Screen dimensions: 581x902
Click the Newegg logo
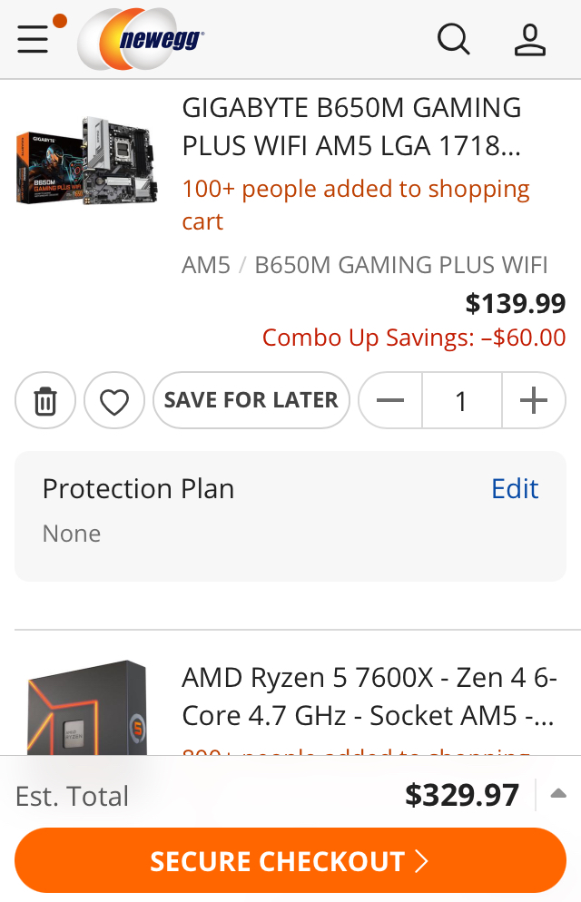(142, 39)
